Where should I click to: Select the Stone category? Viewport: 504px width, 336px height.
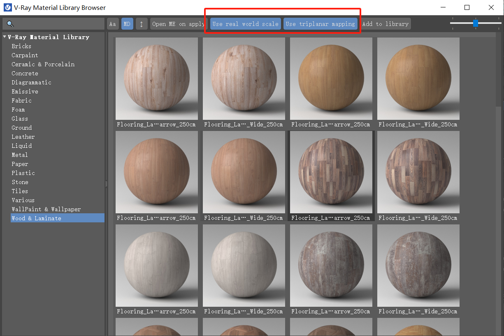20,182
